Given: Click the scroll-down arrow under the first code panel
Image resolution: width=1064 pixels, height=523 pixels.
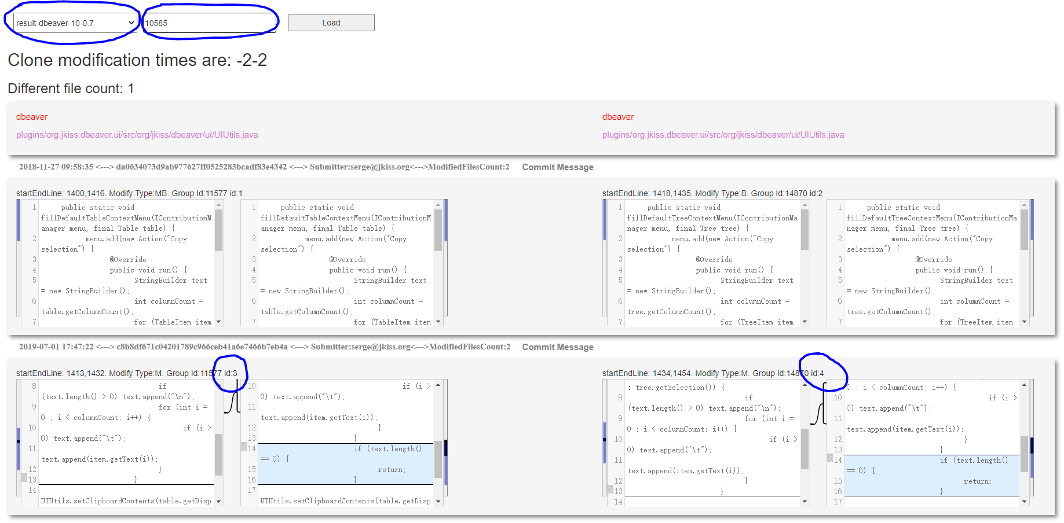Looking at the screenshot, I should [218, 322].
